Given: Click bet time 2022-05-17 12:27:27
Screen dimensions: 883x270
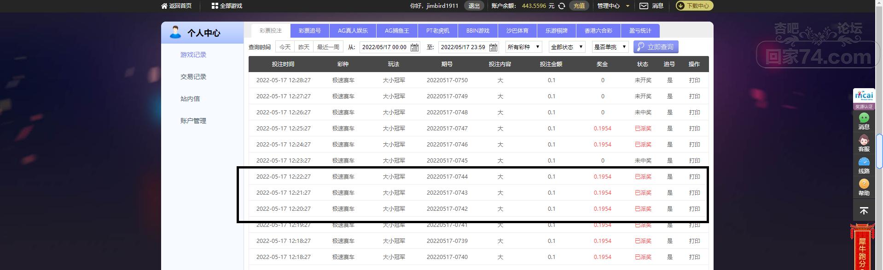Looking at the screenshot, I should pyautogui.click(x=284, y=96).
